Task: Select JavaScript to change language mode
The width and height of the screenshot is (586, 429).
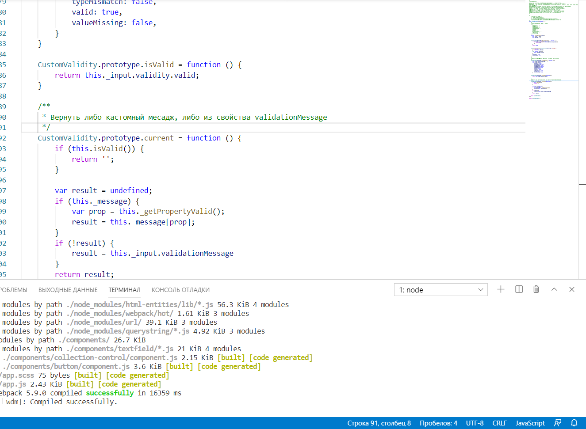Action: point(530,423)
